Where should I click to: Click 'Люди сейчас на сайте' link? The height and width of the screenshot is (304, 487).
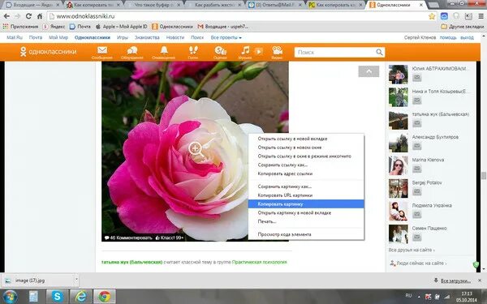pos(418,263)
